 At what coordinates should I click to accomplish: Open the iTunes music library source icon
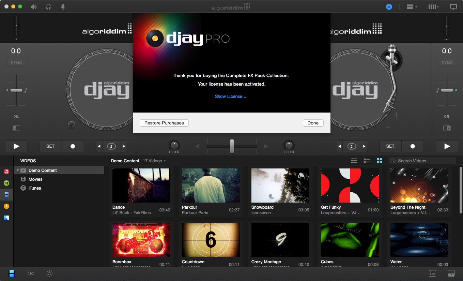[x=6, y=172]
